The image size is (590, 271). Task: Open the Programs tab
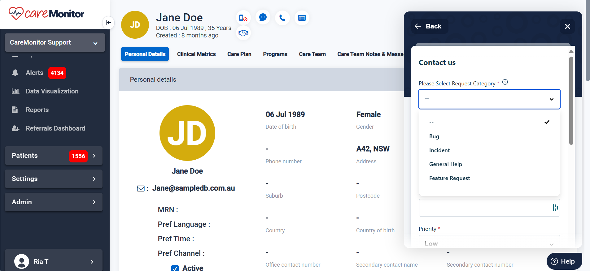[x=275, y=54]
